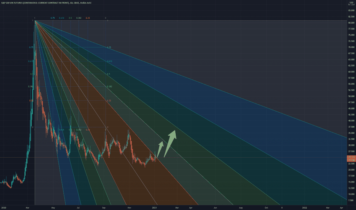The image size is (356, 210).
Task: Click the Oct label on time axis
Action: pos(266,208)
